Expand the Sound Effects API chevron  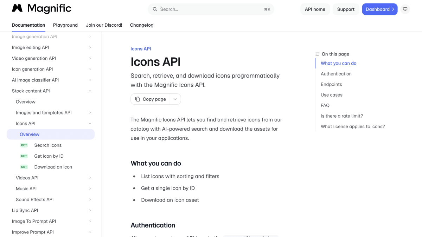[90, 199]
